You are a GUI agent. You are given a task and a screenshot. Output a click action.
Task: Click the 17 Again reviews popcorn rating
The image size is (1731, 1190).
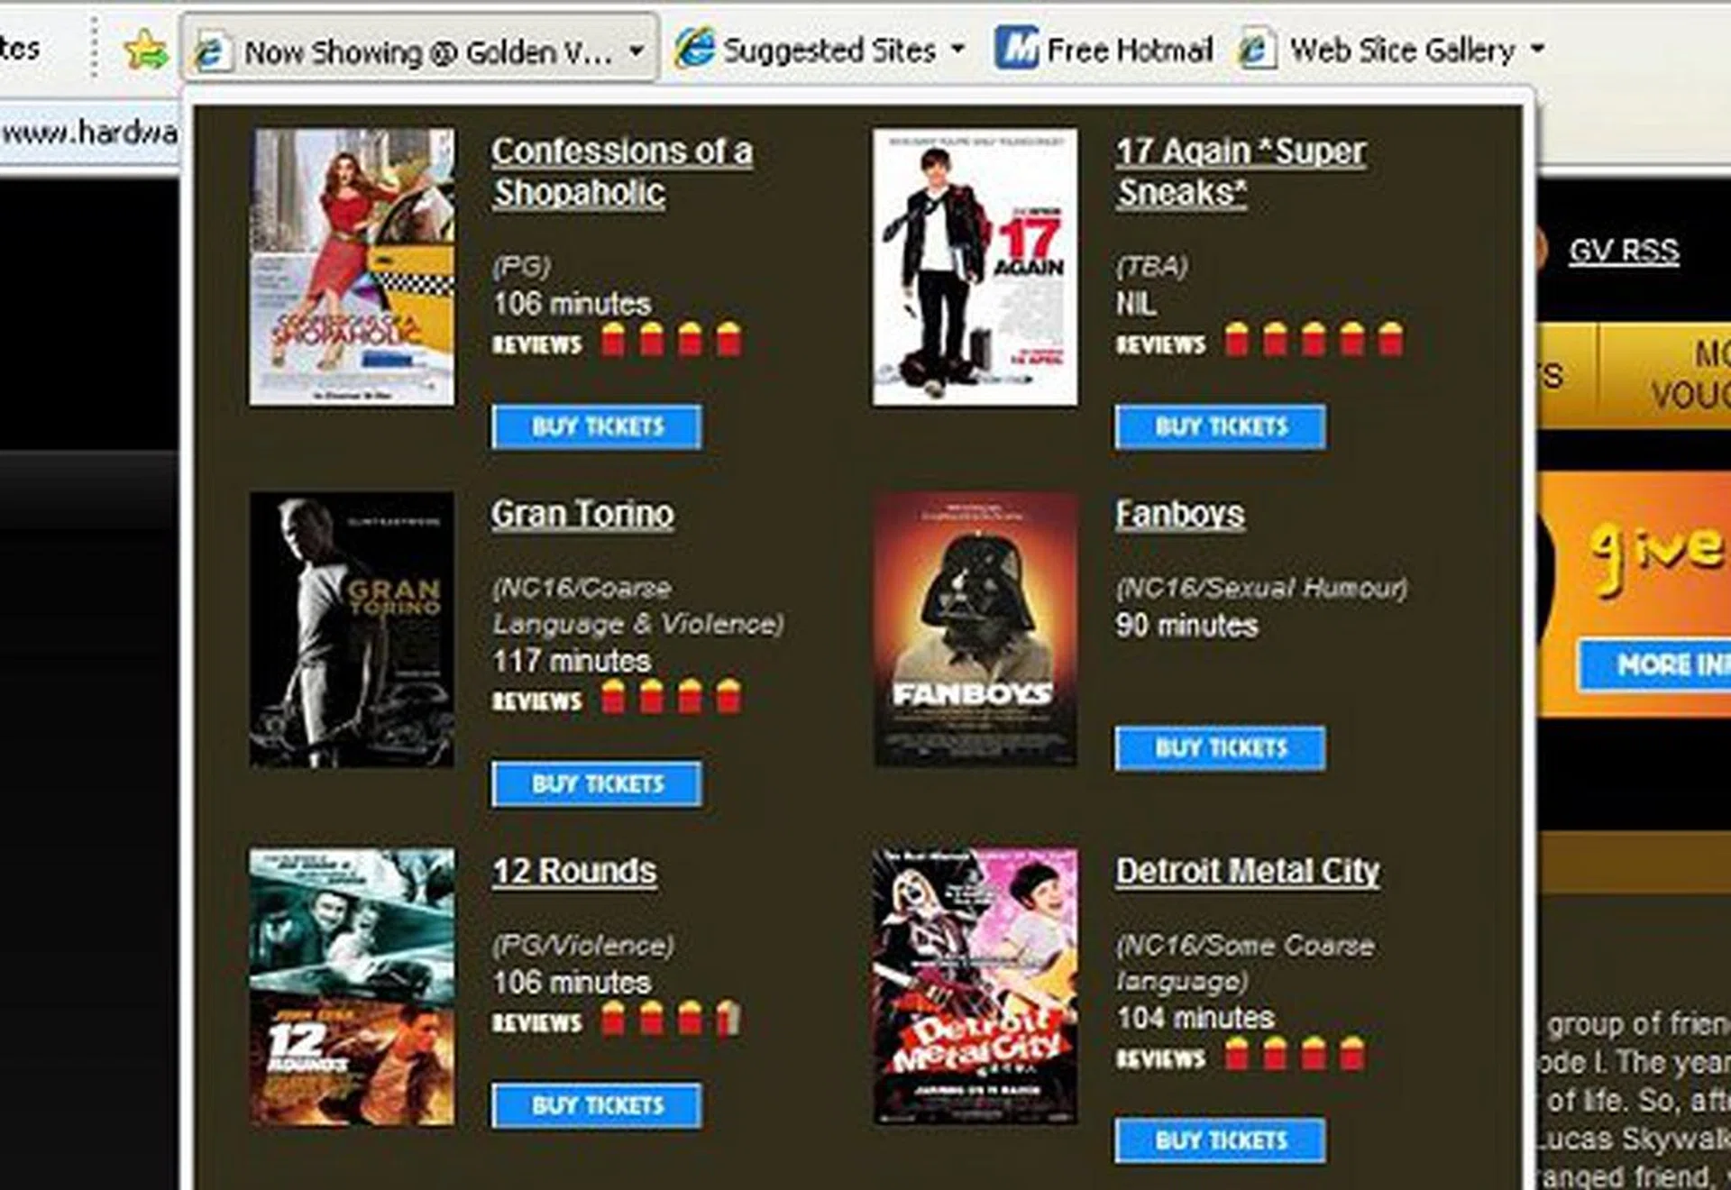(x=1313, y=341)
